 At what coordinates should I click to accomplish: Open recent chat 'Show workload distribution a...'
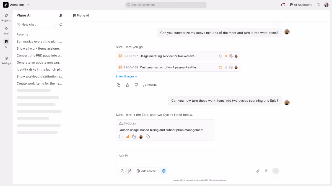click(39, 76)
